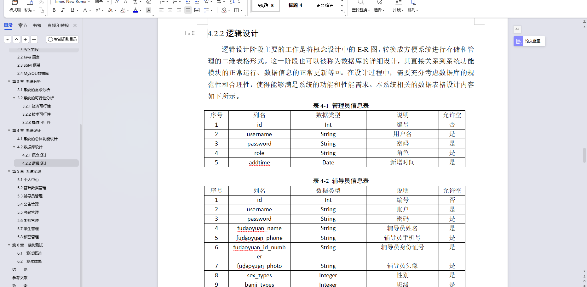The height and width of the screenshot is (287, 587).
Task: Open underline style dropdown arrow
Action: pyautogui.click(x=78, y=10)
